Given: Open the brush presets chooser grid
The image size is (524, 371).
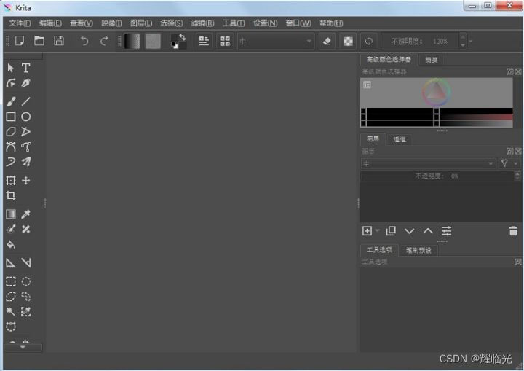Looking at the screenshot, I should [x=225, y=42].
